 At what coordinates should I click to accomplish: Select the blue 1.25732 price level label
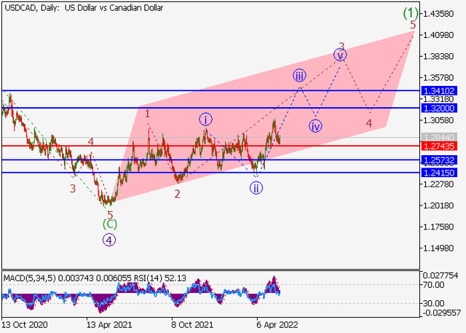pyautogui.click(x=439, y=160)
